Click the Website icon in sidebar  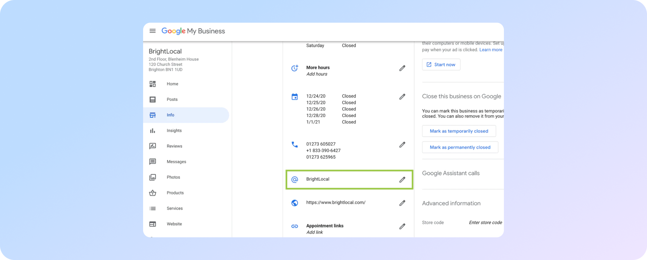[x=152, y=224]
